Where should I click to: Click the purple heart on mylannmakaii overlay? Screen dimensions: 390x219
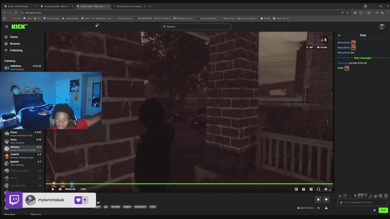click(x=78, y=200)
